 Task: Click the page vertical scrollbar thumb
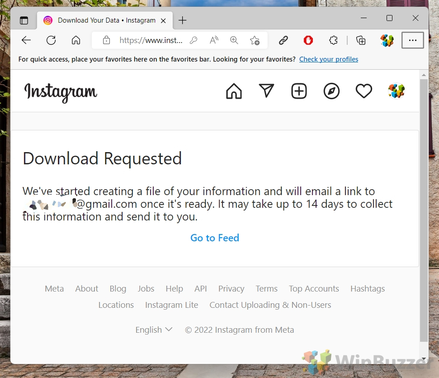pyautogui.click(x=424, y=211)
